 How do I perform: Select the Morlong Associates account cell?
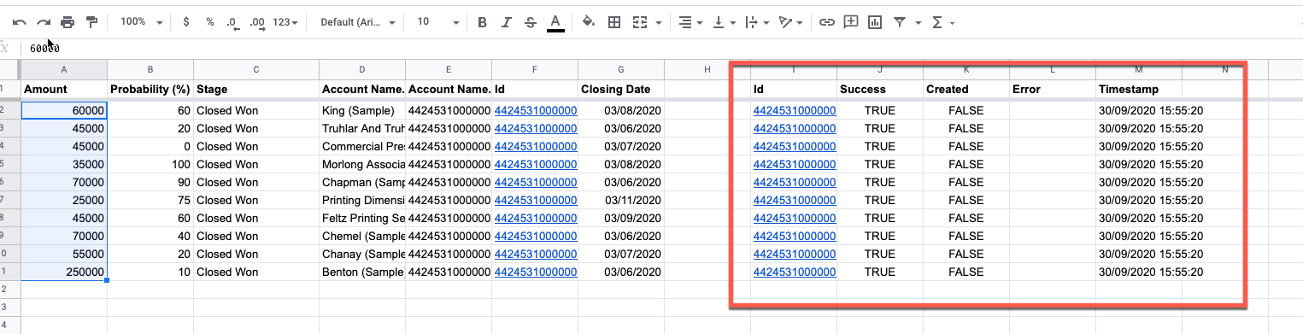[x=362, y=164]
